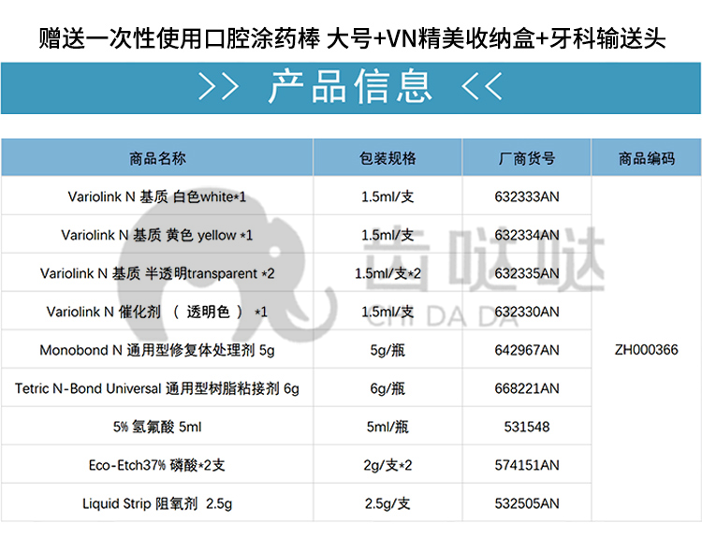Click the 5ml/瓶 spec cell
Screen dimensions: 702x553
388,427
